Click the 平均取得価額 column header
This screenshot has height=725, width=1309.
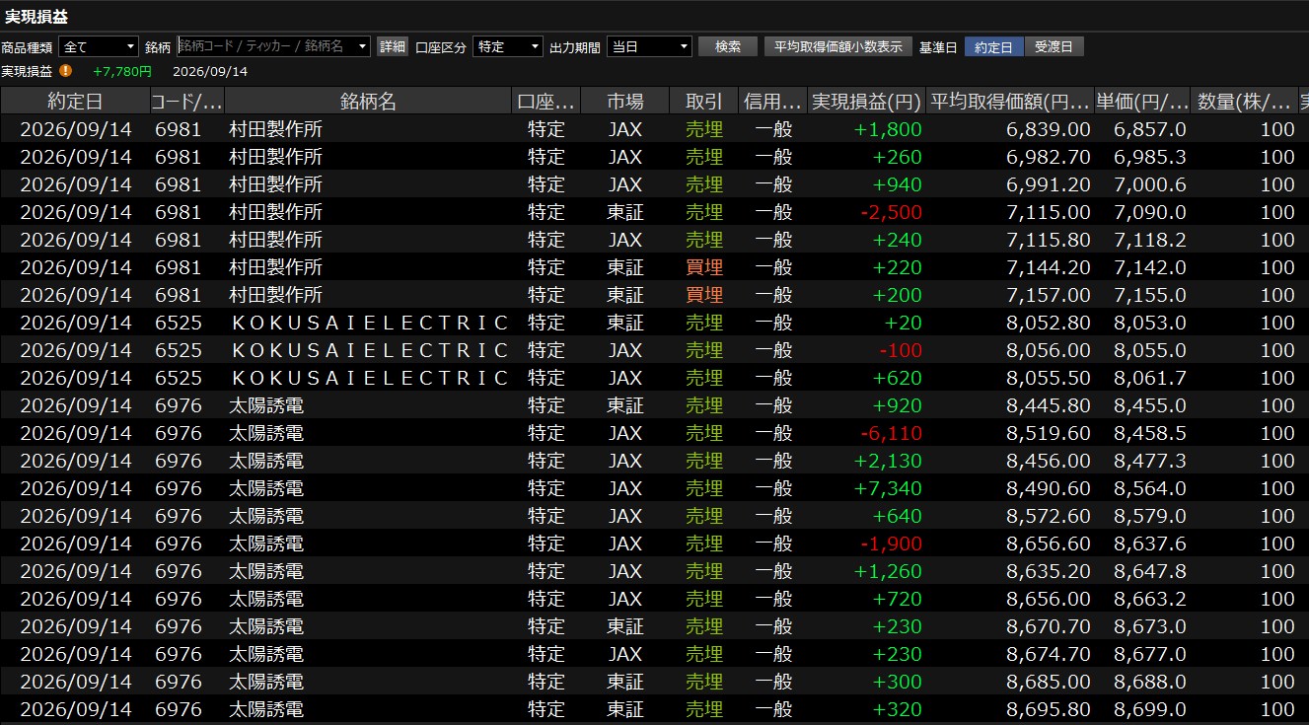tap(1010, 101)
